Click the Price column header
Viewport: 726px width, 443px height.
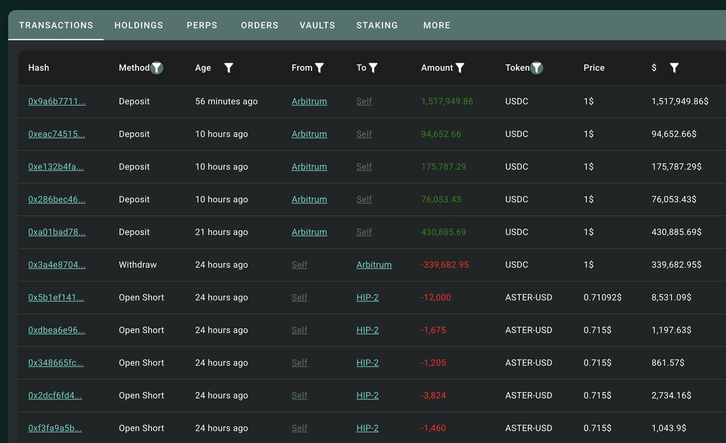[594, 68]
